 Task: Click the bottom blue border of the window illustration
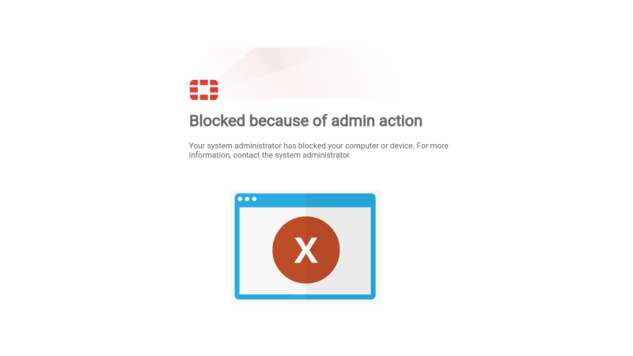coord(305,297)
